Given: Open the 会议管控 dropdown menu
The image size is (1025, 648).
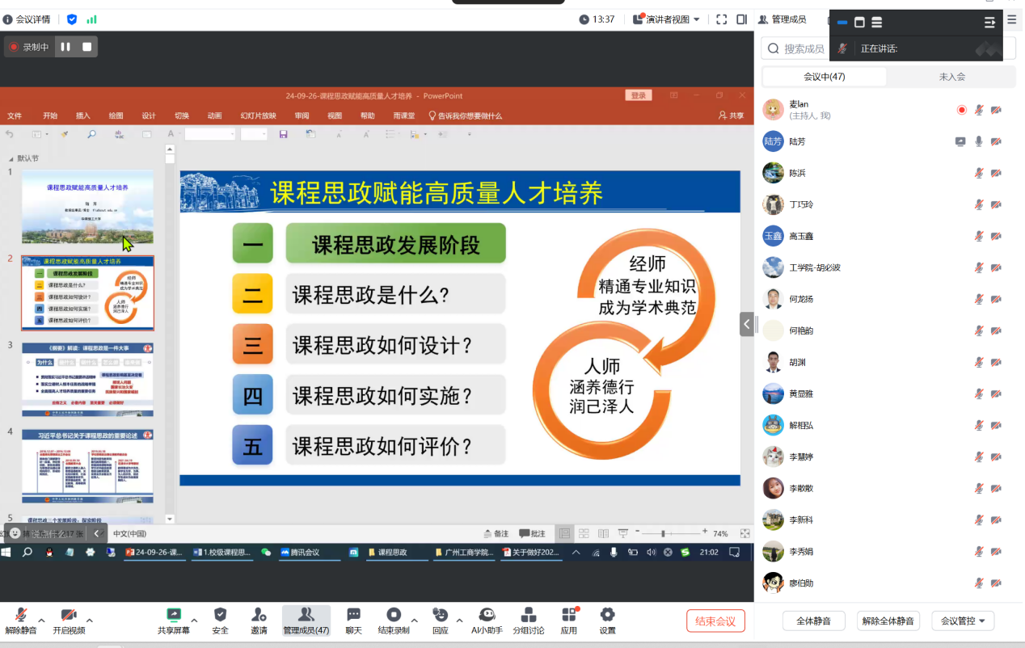Looking at the screenshot, I should [x=963, y=621].
